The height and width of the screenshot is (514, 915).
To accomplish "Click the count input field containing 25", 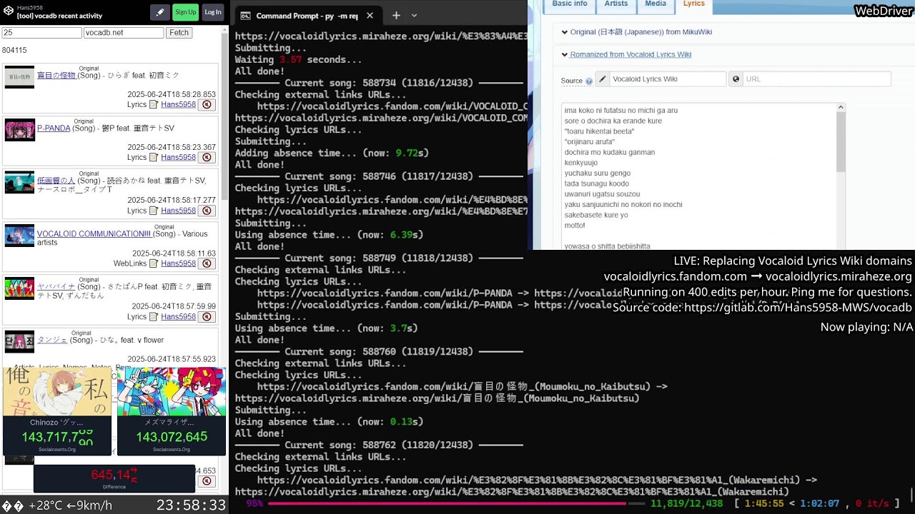I will click(41, 33).
